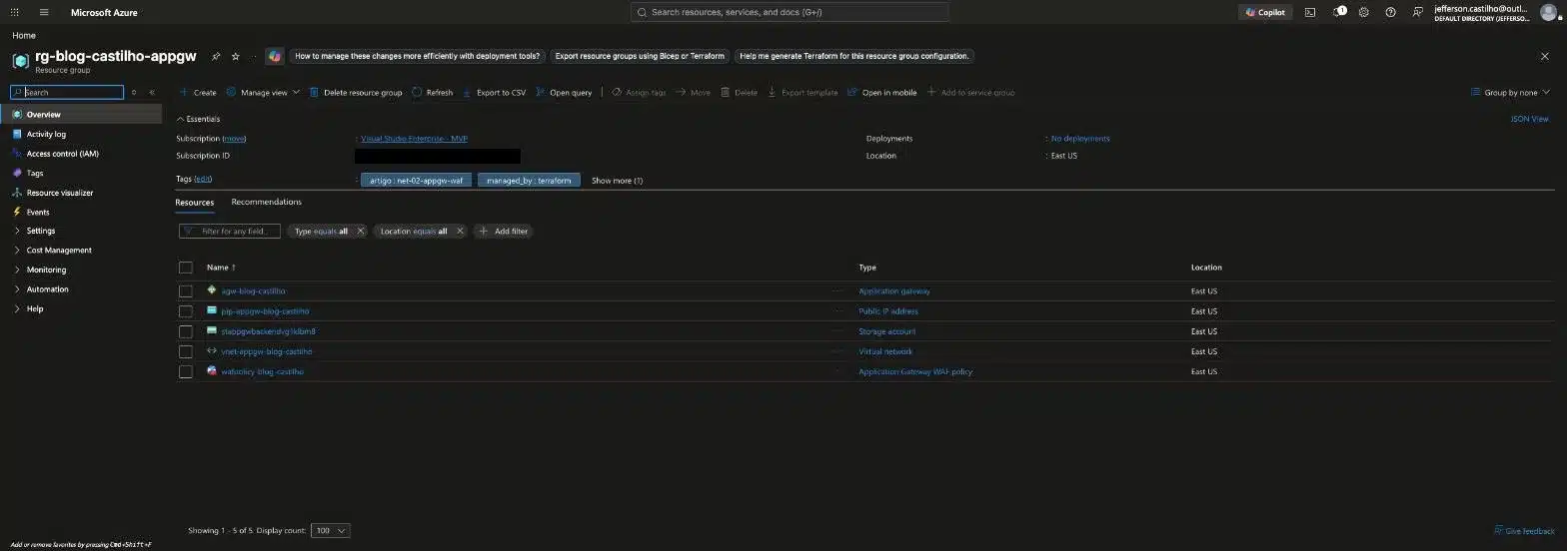Open JSON View link
This screenshot has height=551, width=1567.
[x=1529, y=119]
